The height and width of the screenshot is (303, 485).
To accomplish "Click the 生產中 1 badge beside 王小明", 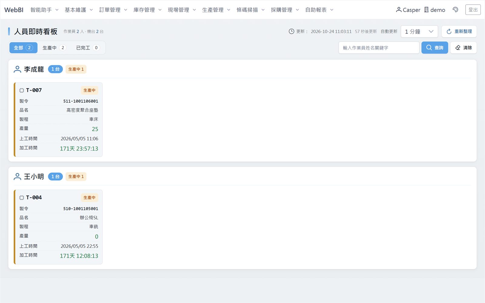I will tap(76, 177).
